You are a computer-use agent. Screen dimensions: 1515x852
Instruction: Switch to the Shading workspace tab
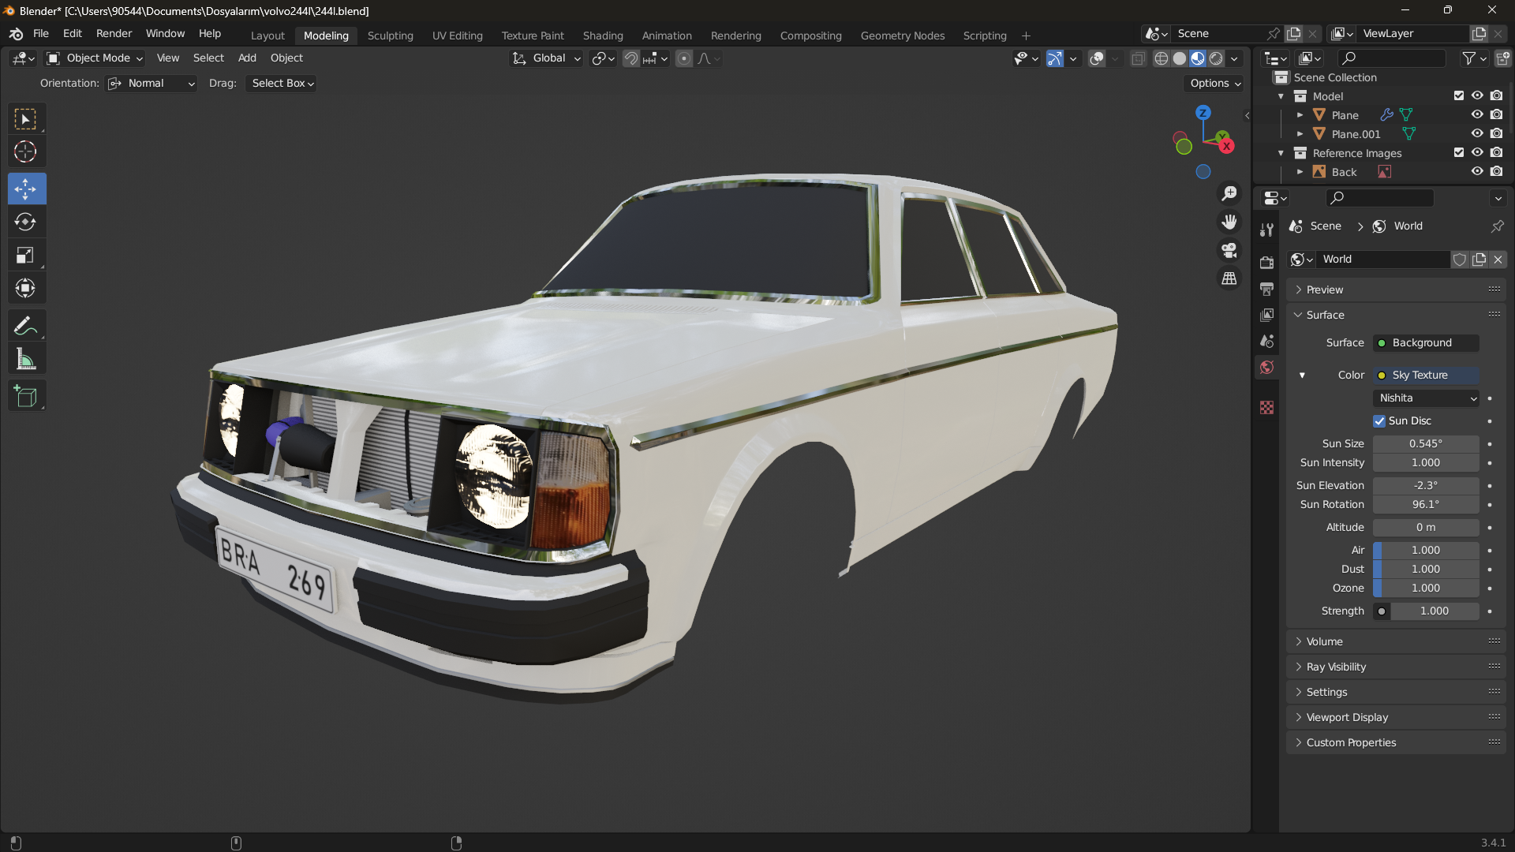click(x=603, y=35)
